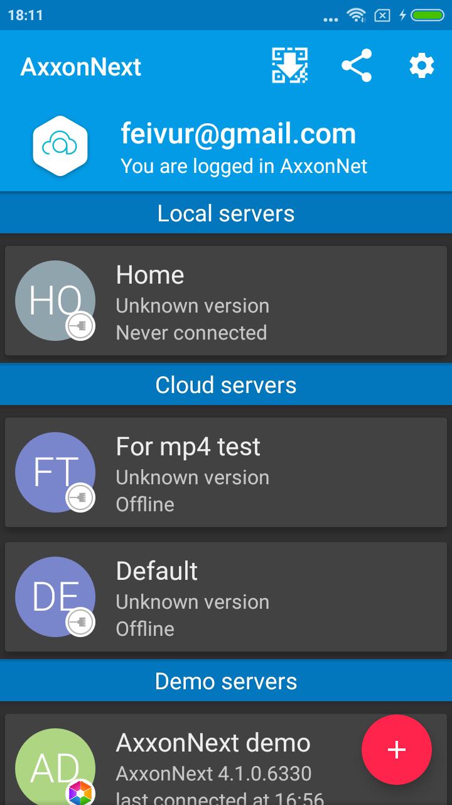
Task: Tap the QR code scan icon
Action: pos(290,65)
